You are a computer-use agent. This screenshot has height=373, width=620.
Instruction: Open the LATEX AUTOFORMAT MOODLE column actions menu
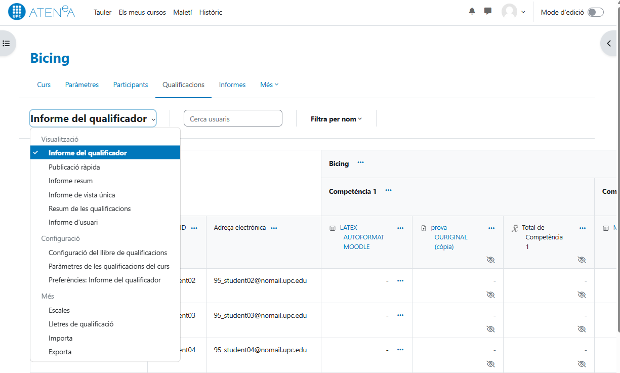coord(400,228)
